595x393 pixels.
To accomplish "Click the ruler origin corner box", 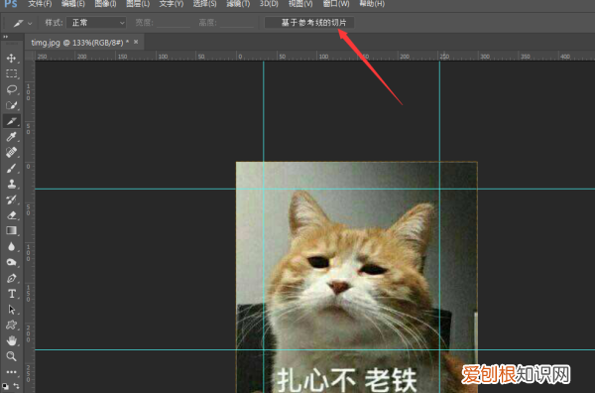I will point(30,57).
